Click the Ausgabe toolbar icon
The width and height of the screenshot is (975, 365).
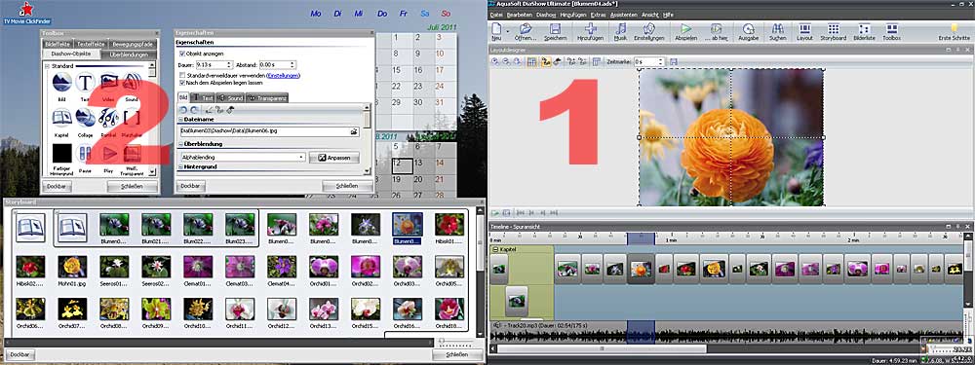(x=748, y=32)
